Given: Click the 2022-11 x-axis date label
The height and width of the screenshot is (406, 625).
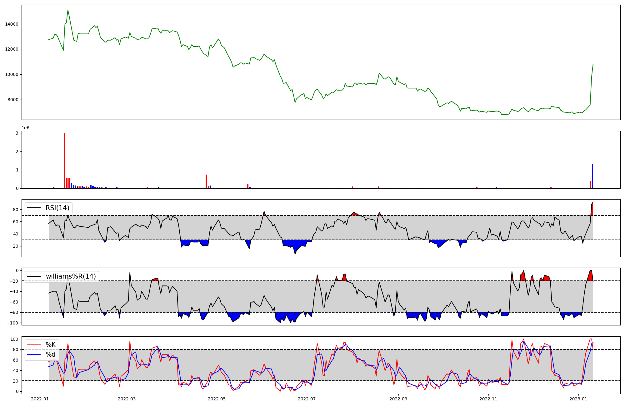Looking at the screenshot, I should coord(488,399).
